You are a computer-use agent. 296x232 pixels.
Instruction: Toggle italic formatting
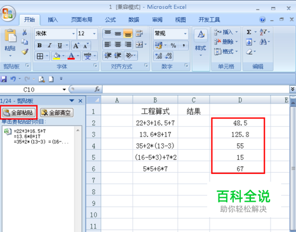click(x=50, y=46)
